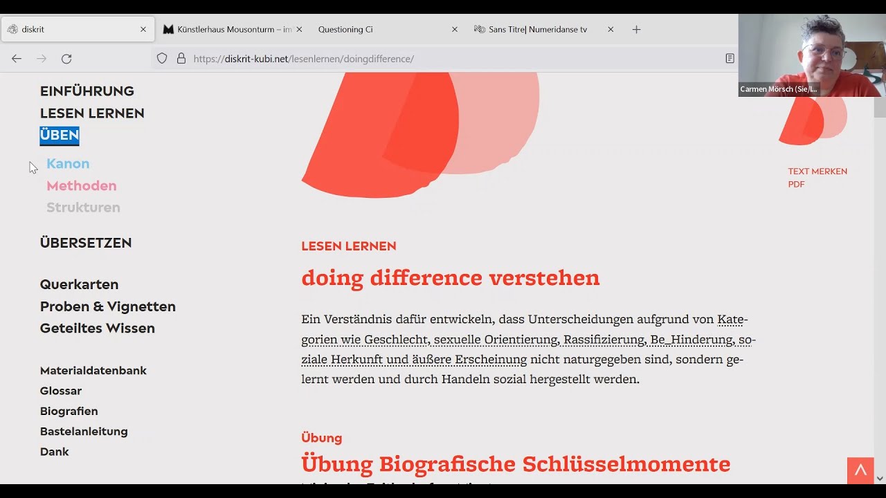This screenshot has height=498, width=886.
Task: Close the diskrit tab
Action: pos(143,29)
